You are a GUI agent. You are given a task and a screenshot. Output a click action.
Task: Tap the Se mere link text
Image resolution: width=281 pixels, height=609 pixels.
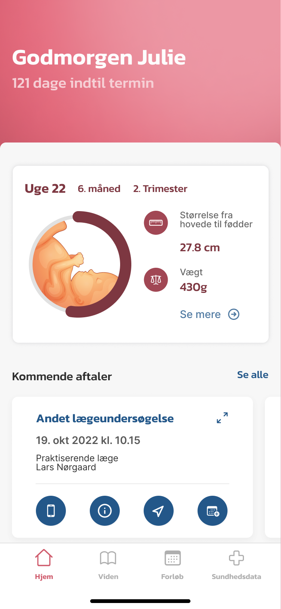(x=200, y=314)
